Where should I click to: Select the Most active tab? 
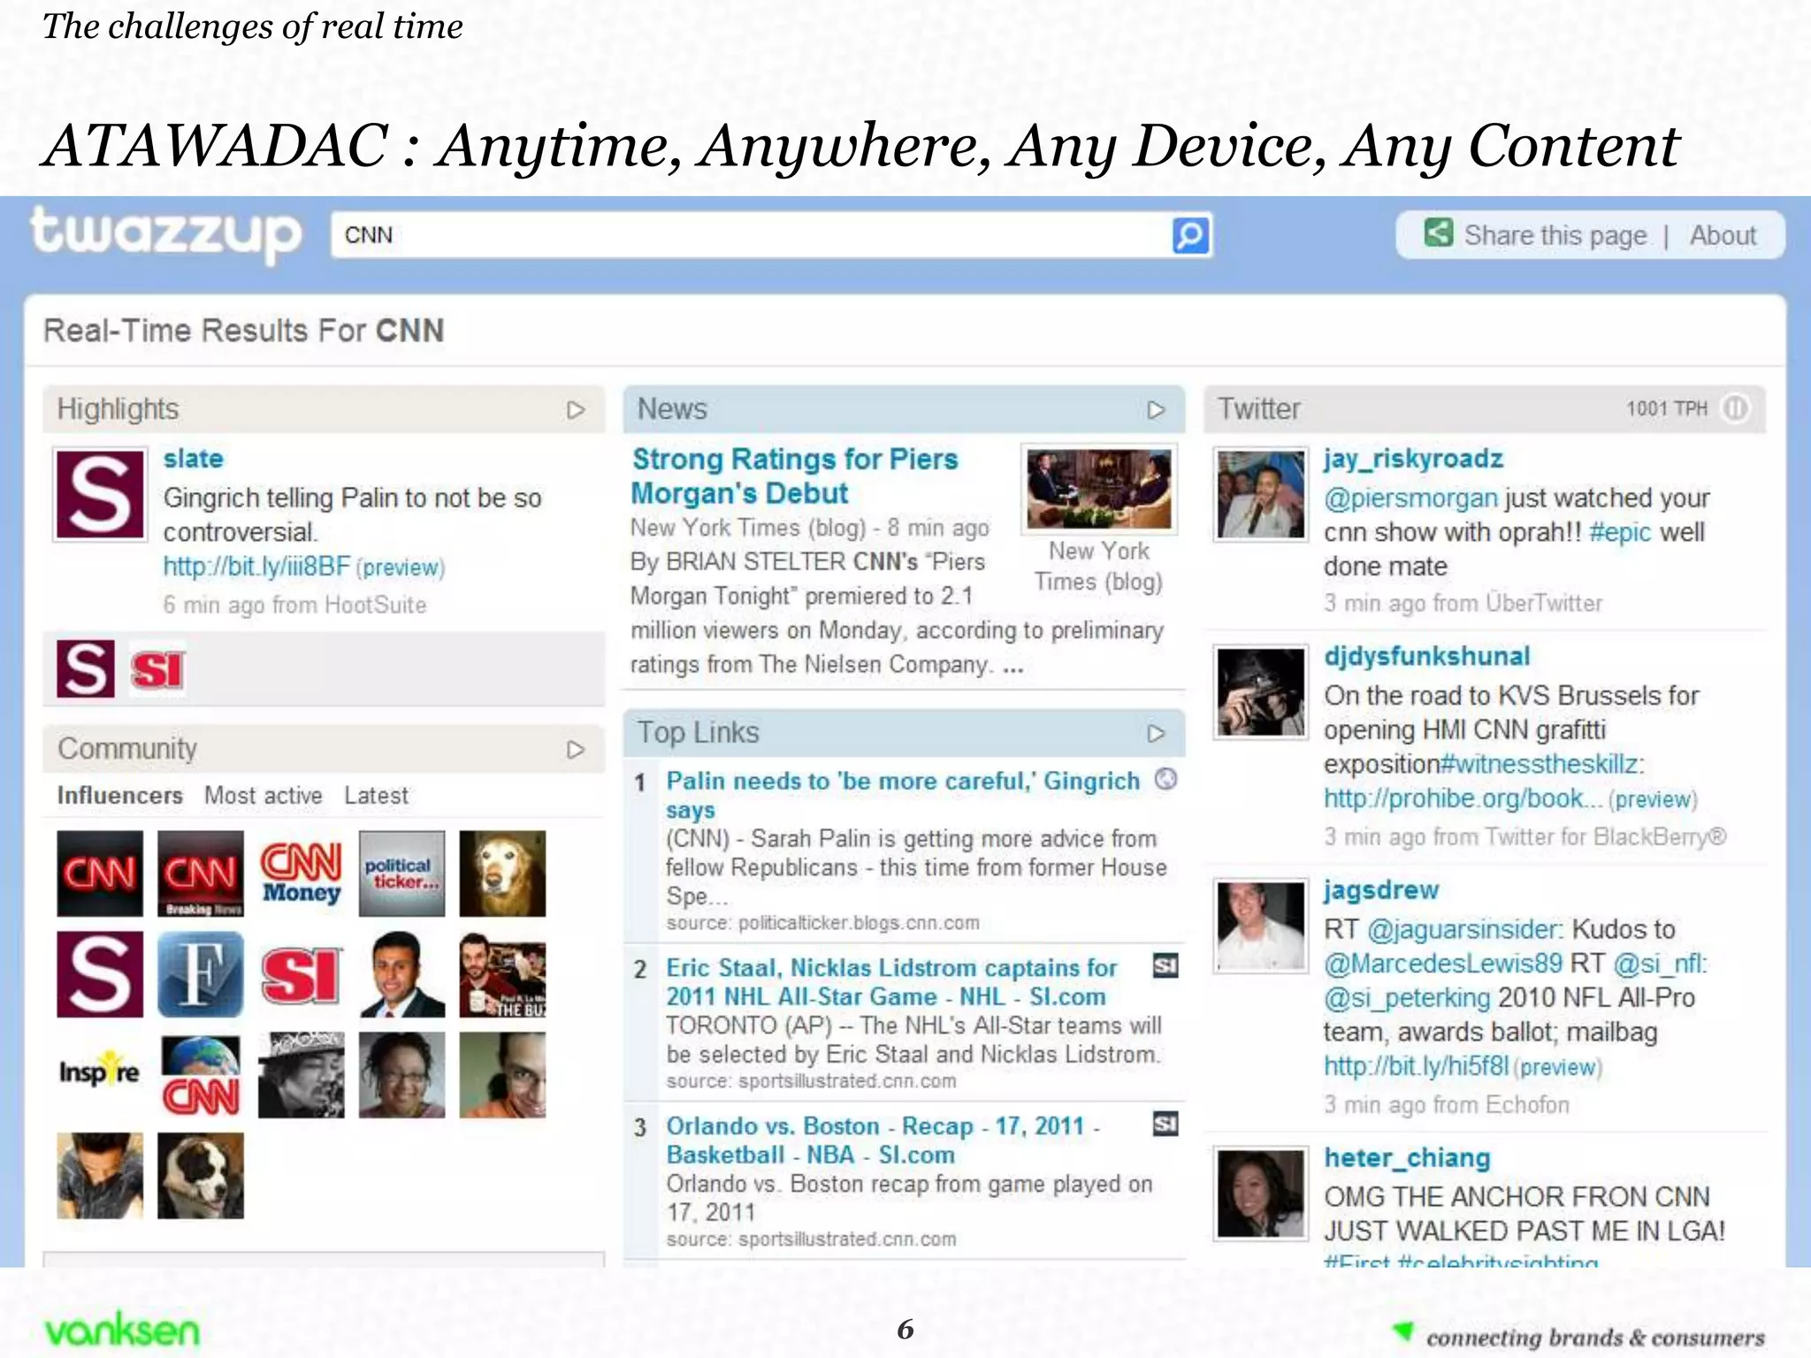(264, 796)
